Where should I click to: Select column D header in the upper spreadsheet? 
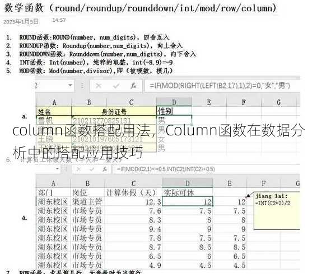click(174, 102)
